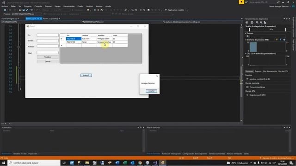The image size is (296, 166).
Task: Click the 'Venegas Guillen' cell in grid
Action: coord(105,39)
